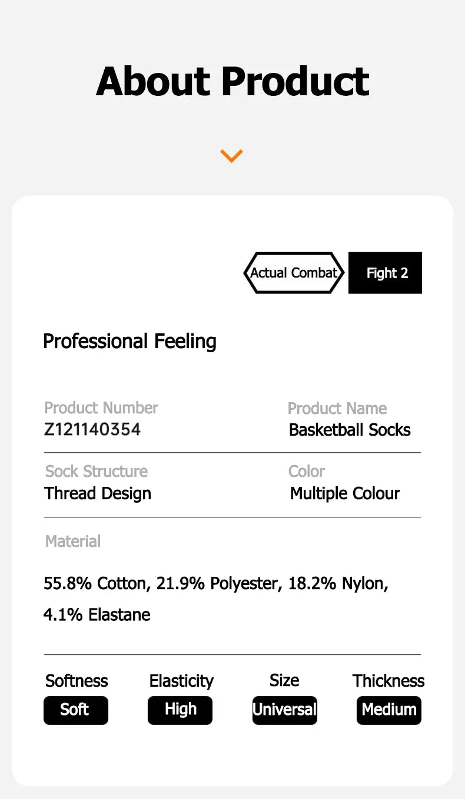Click the Multiple Colour value
Viewport: 465px width, 799px height.
pyautogui.click(x=345, y=493)
